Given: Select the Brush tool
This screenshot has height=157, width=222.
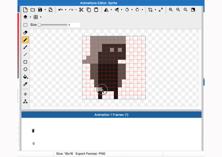Looking at the screenshot, I should [x=25, y=47].
